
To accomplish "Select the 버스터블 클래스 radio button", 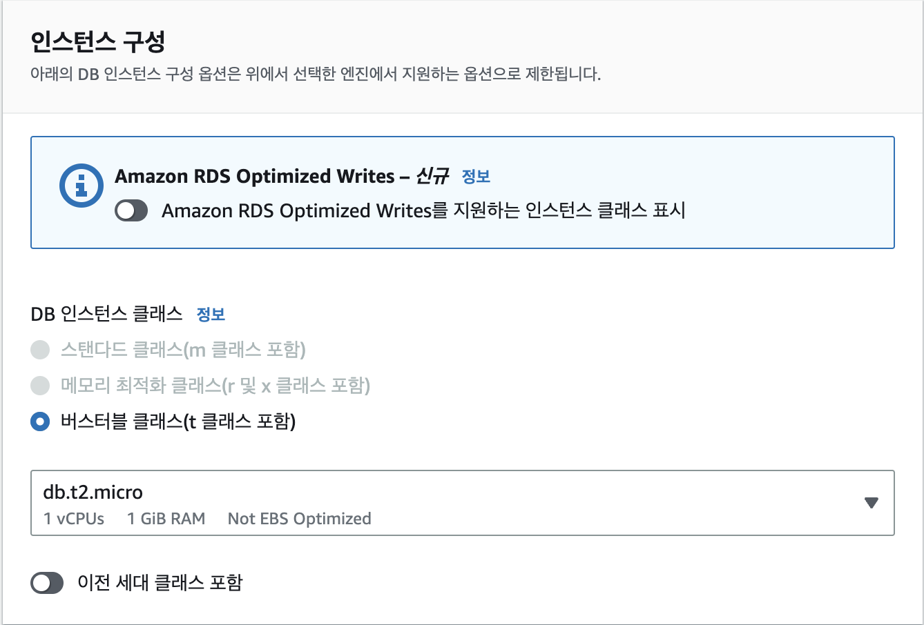I will coord(40,421).
